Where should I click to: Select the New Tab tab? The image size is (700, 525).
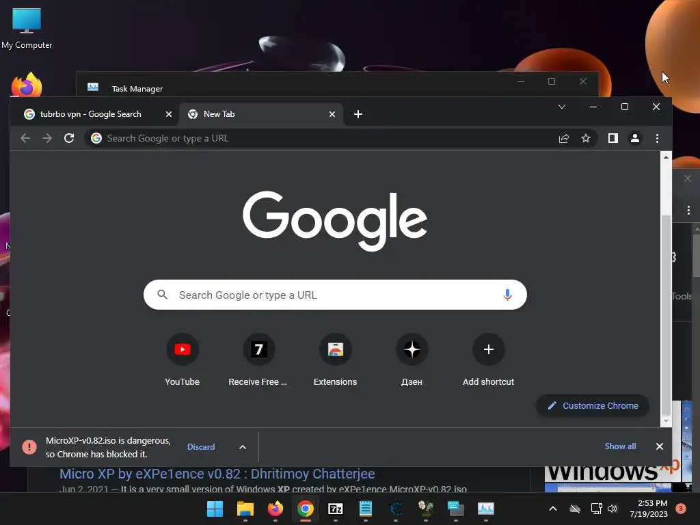click(x=262, y=114)
